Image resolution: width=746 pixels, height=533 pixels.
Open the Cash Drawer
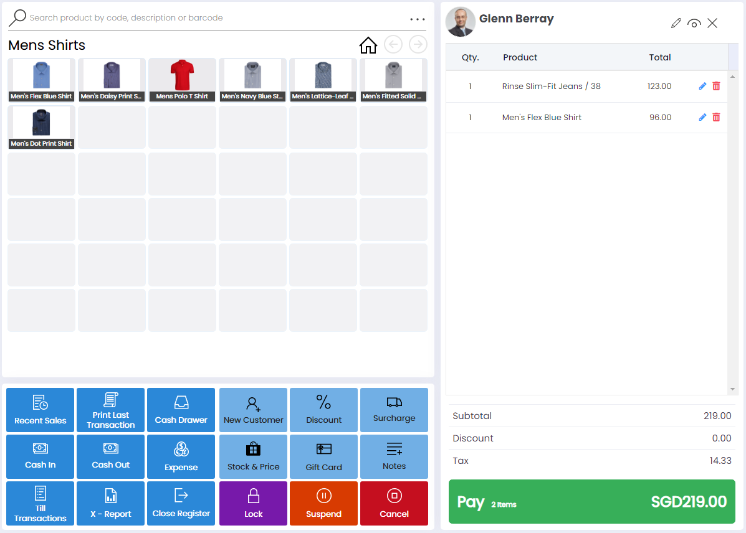point(181,410)
